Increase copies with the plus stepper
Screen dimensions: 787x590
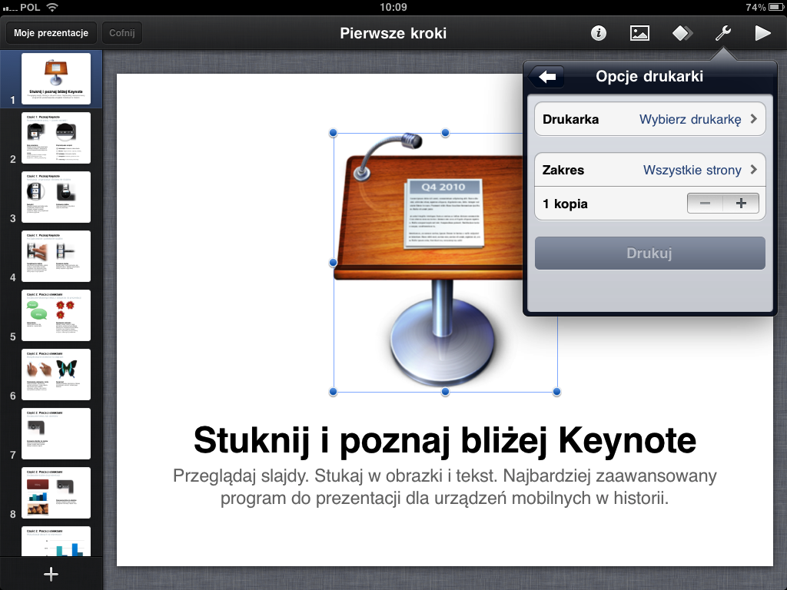click(x=741, y=203)
